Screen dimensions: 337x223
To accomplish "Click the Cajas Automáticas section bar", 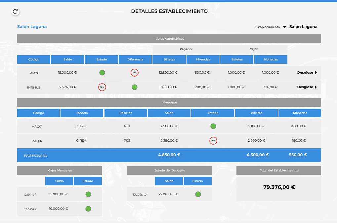I will [x=169, y=39].
